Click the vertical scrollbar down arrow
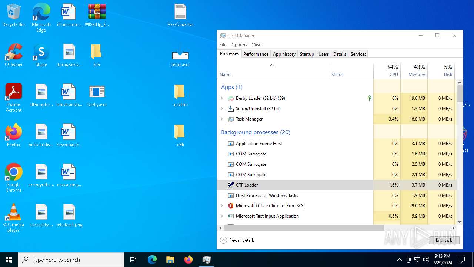474x267 pixels. pyautogui.click(x=460, y=222)
